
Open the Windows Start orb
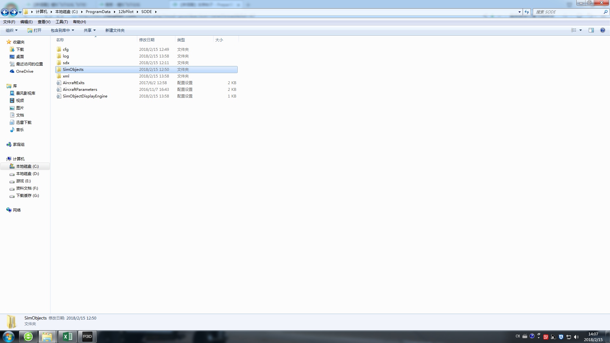click(9, 336)
